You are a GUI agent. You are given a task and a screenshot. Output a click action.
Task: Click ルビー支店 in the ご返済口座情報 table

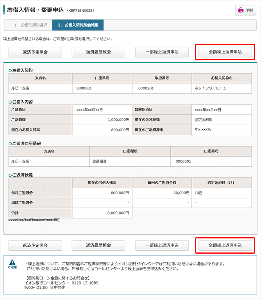(20, 161)
